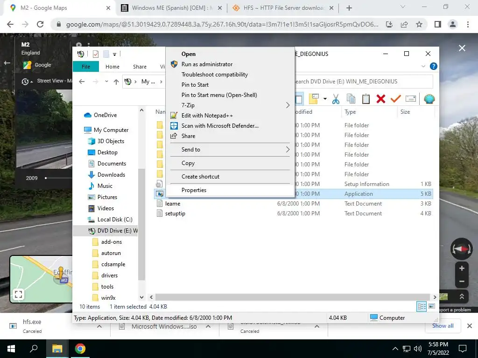Click the Street View compass
Screen dimensions: 478x358
(462, 249)
